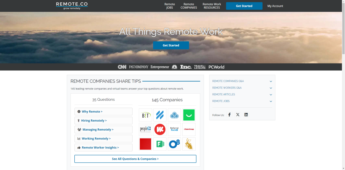Image resolution: width=345 pixels, height=170 pixels.
Task: Click the Fast Company logo
Action: click(x=139, y=67)
